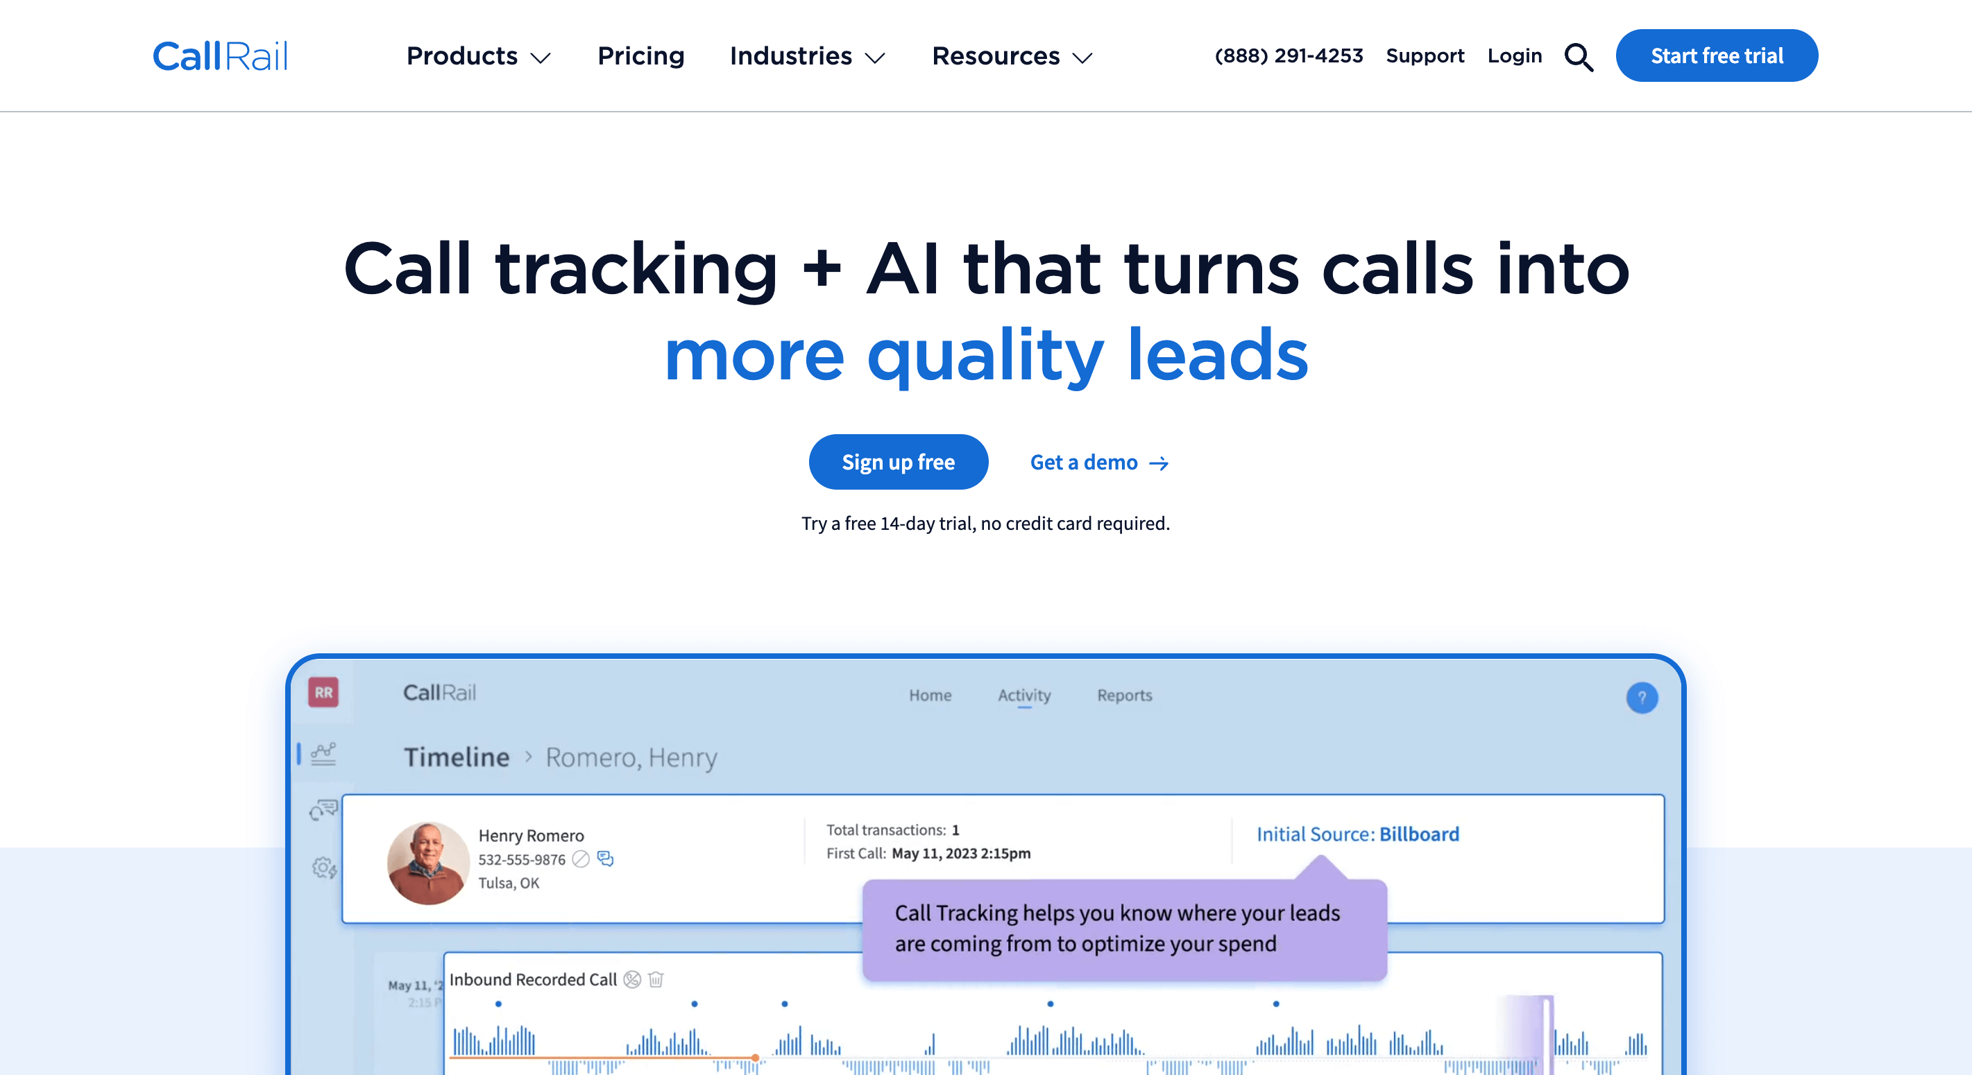Follow the Get a demo link
This screenshot has width=1972, height=1075.
(1098, 462)
